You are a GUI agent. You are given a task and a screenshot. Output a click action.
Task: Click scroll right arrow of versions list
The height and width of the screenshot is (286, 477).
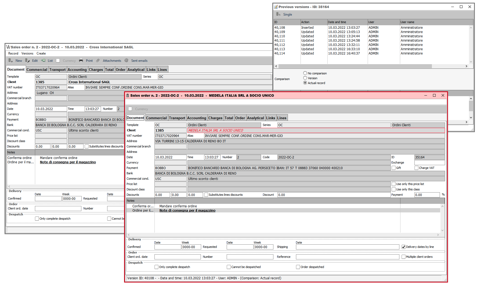pyautogui.click(x=466, y=66)
